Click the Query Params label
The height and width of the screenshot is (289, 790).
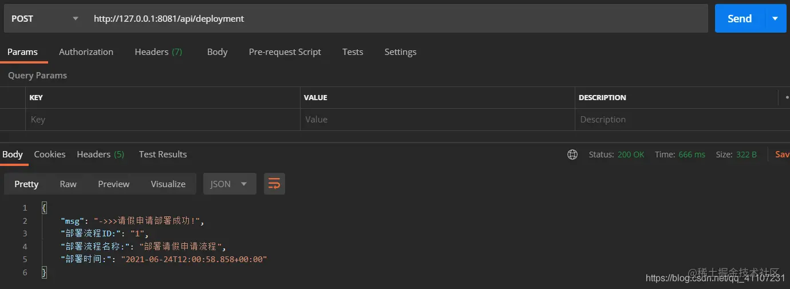(x=37, y=76)
